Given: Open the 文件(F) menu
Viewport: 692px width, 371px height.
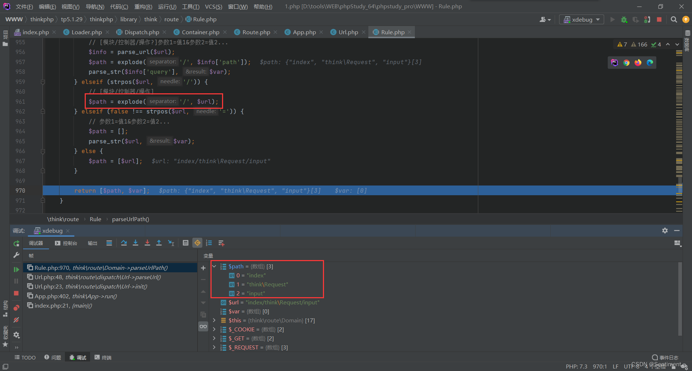Looking at the screenshot, I should (x=25, y=6).
